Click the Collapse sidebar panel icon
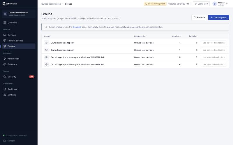This screenshot has height=145, width=233. point(5,141)
